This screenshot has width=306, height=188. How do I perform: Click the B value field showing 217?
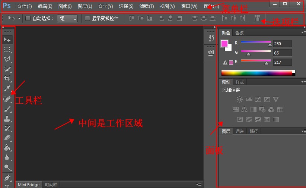[x=283, y=62]
